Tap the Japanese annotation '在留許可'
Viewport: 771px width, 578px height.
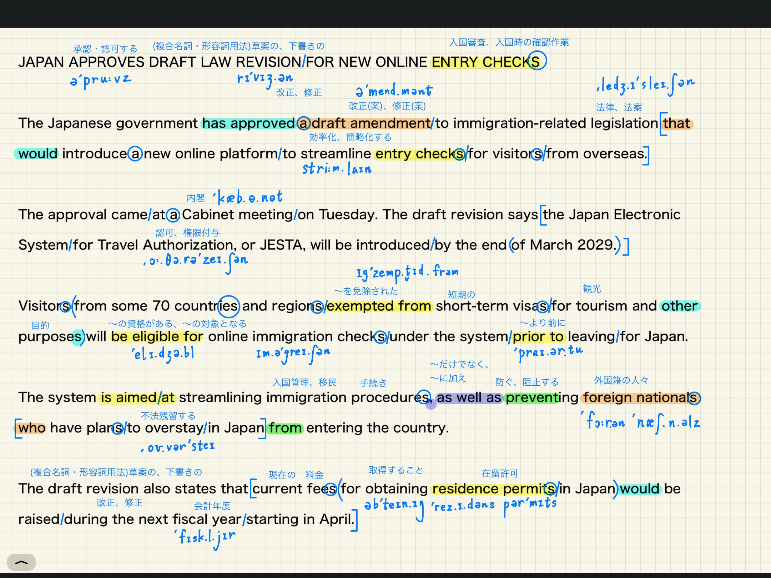click(x=500, y=473)
